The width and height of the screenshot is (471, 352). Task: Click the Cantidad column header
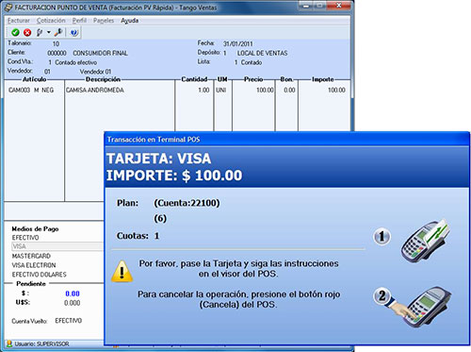[194, 79]
